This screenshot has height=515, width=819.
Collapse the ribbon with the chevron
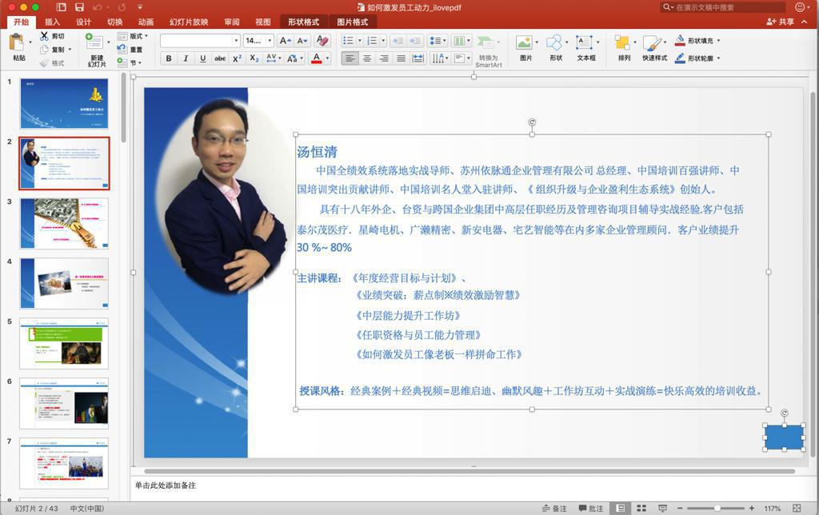coord(805,22)
